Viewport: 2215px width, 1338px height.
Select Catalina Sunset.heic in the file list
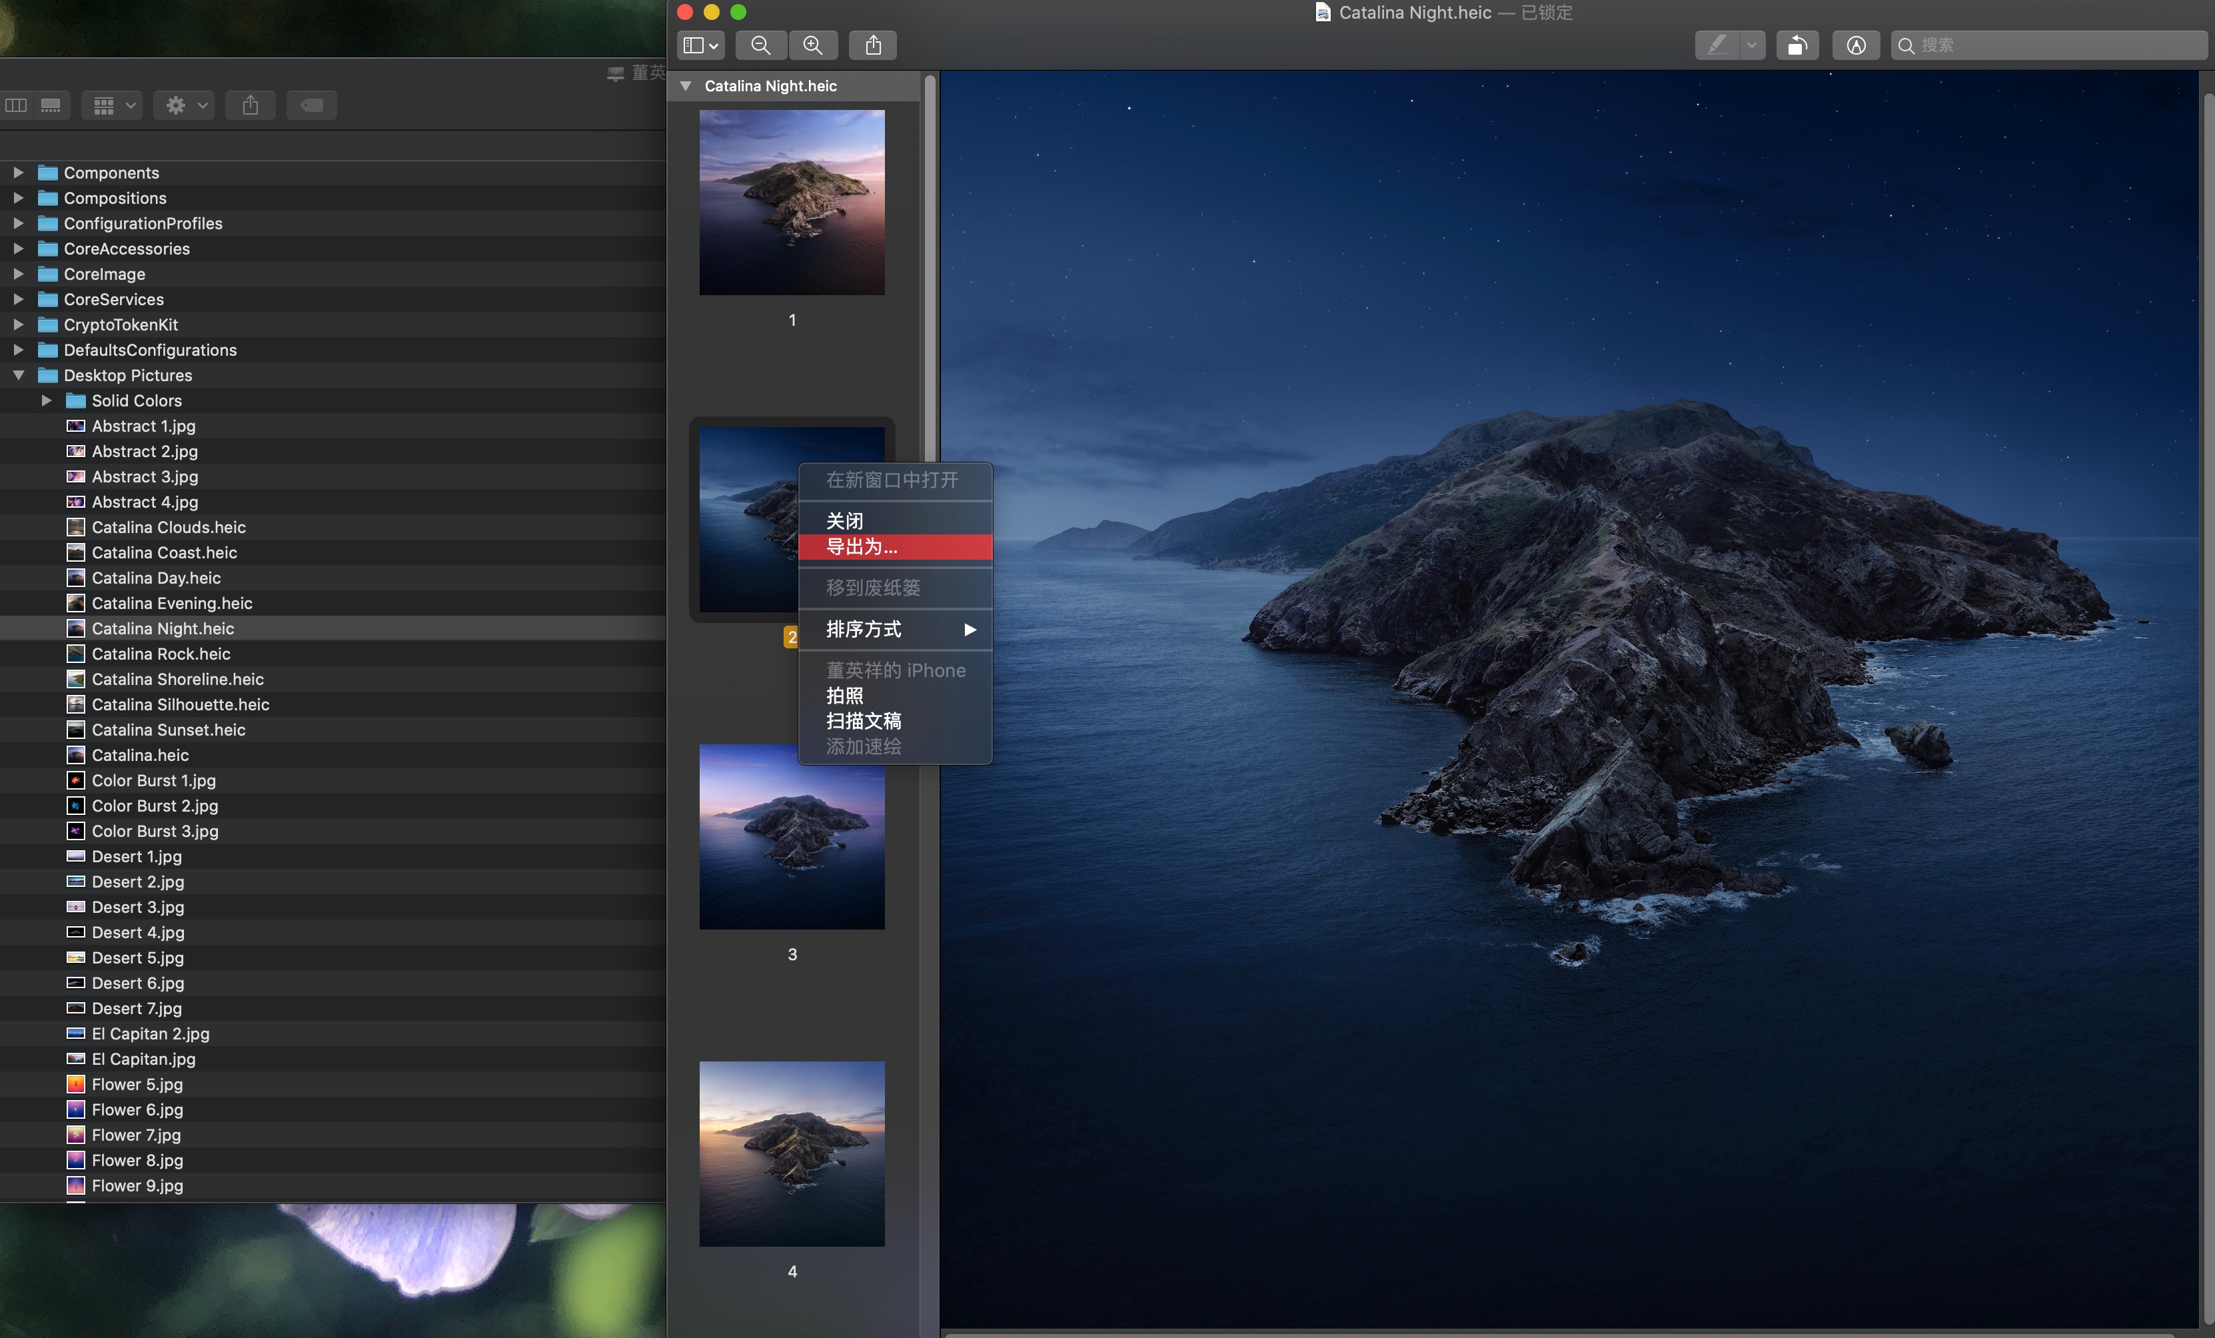point(168,730)
